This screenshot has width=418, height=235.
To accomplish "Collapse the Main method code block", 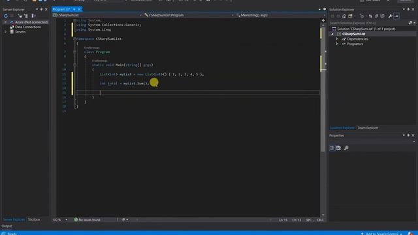I will pyautogui.click(x=74, y=65).
